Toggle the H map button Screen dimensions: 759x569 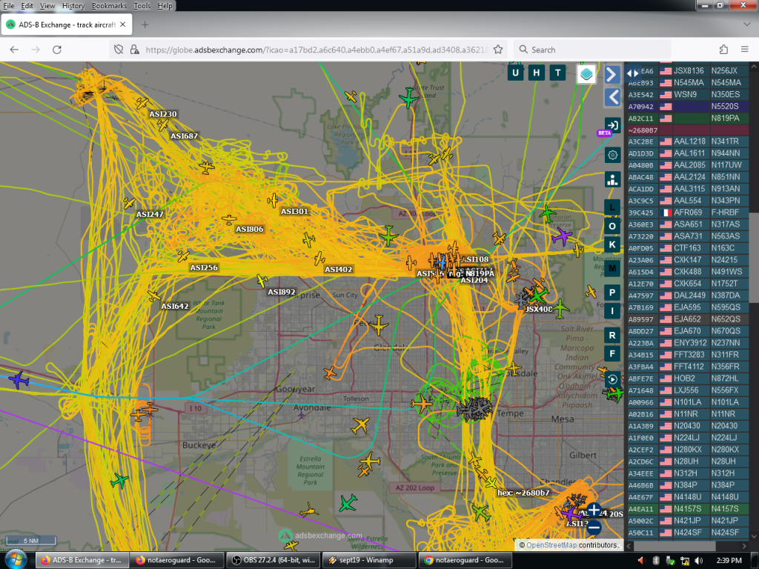pyautogui.click(x=537, y=73)
